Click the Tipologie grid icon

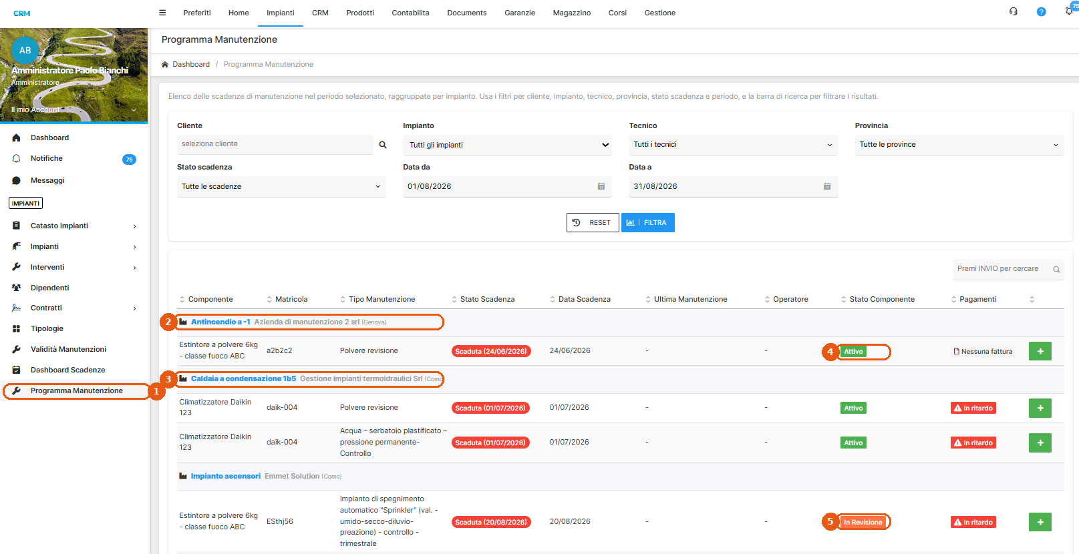coord(17,328)
